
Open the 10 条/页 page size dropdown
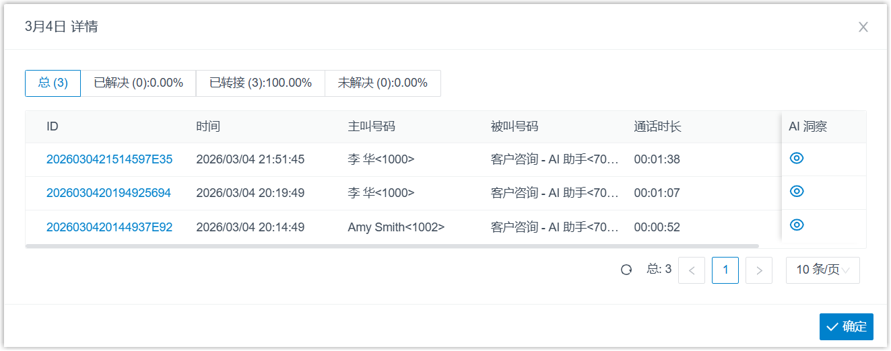point(822,270)
